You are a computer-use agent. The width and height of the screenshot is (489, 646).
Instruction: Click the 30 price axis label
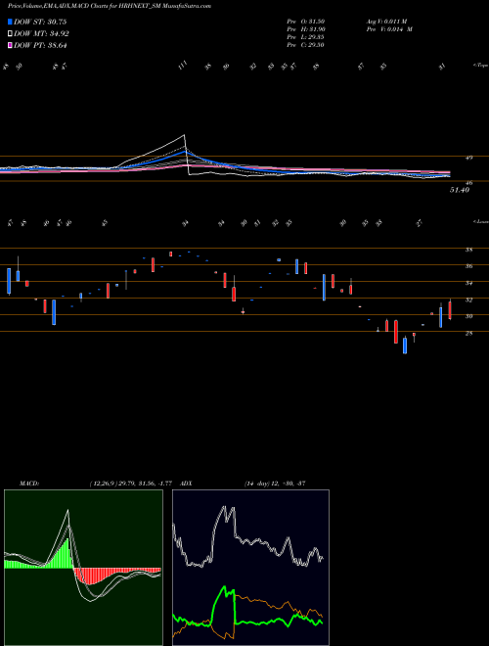pyautogui.click(x=468, y=316)
